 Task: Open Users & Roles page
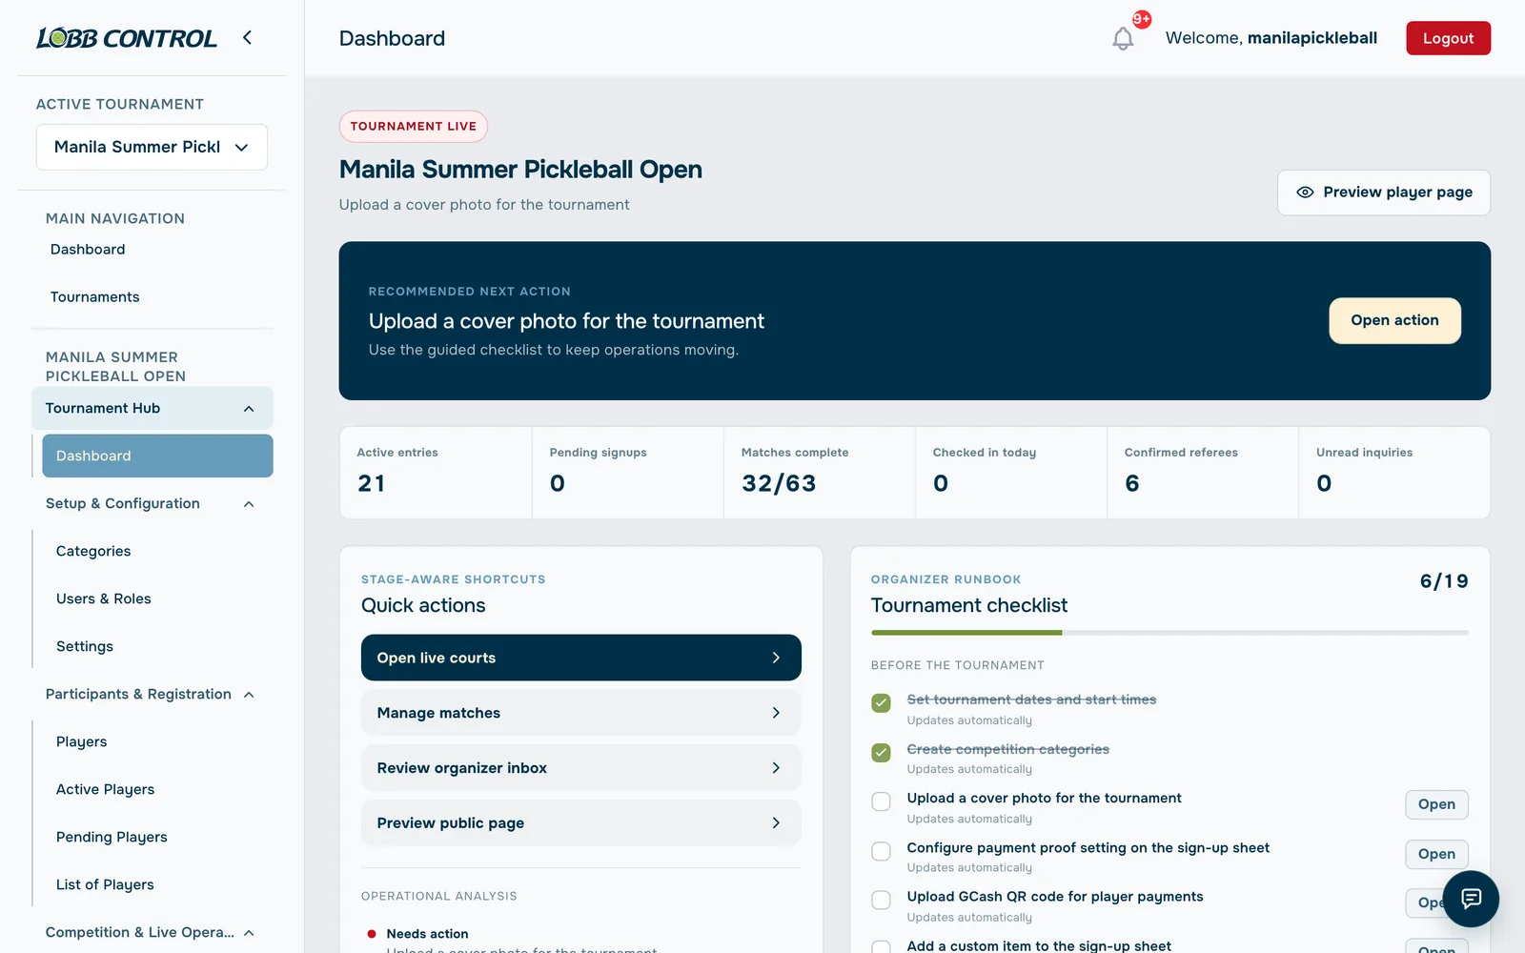pos(104,598)
